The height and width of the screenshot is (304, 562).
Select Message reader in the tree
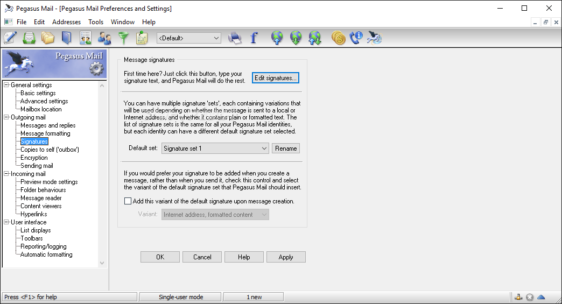[41, 198]
